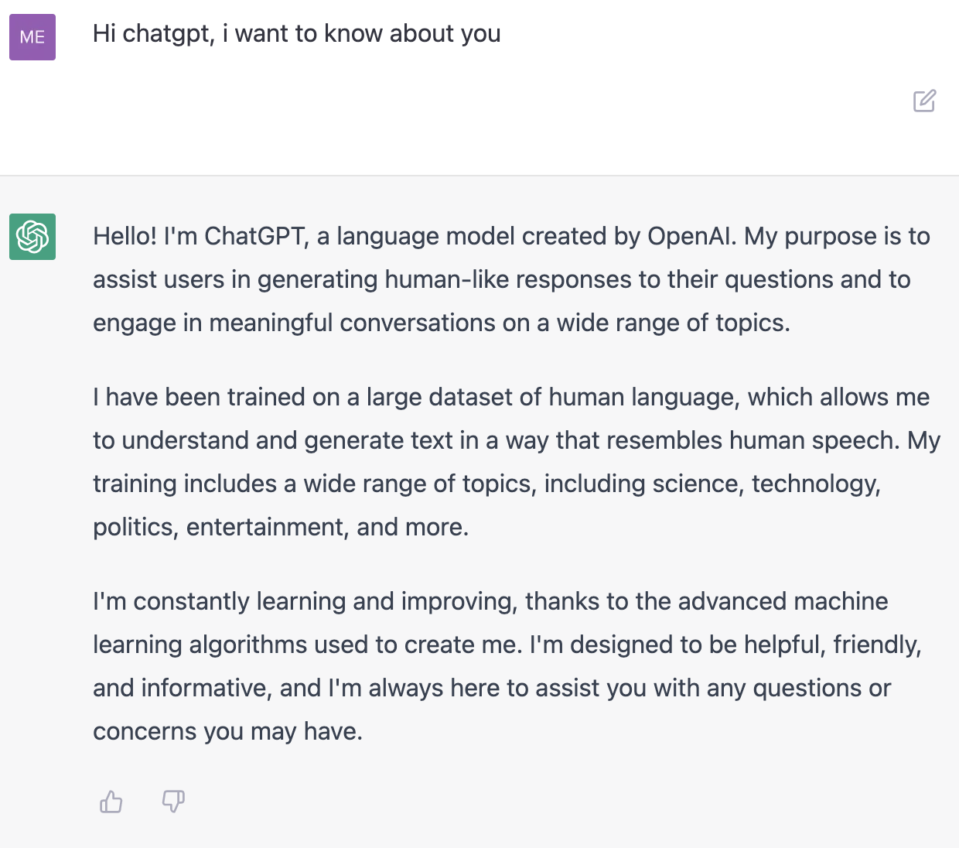This screenshot has height=848, width=959.
Task: Select the first paragraph of ChatGPT's reply
Action: point(510,279)
